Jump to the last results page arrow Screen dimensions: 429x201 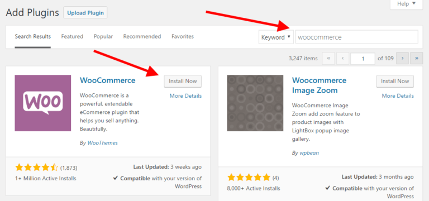(x=416, y=58)
